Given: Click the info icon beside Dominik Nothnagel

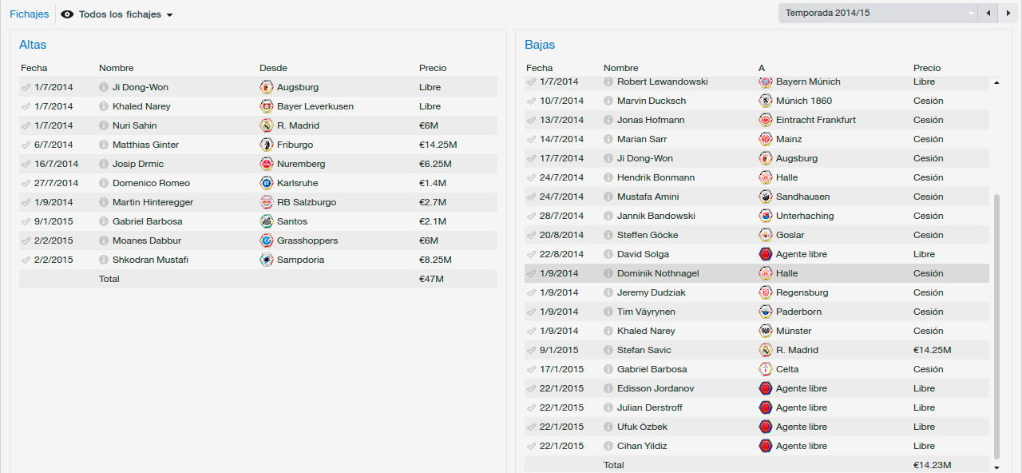Looking at the screenshot, I should click(608, 273).
